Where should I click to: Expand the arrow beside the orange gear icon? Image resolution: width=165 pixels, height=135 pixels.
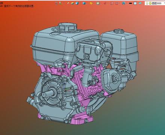(x=94, y=3)
